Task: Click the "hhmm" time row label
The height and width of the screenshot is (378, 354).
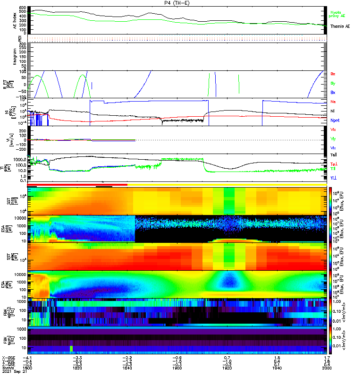Action: coord(8,368)
